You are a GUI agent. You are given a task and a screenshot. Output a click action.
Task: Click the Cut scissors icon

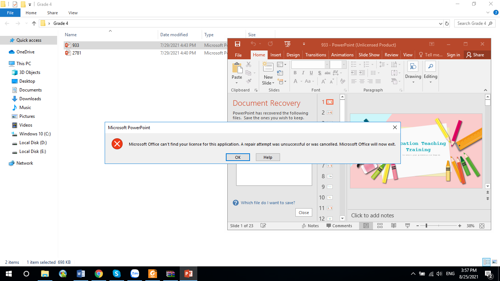(249, 64)
